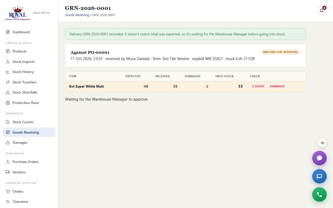The image size is (333, 208).
Task: Open Clearance page
Action: tap(29, 201)
